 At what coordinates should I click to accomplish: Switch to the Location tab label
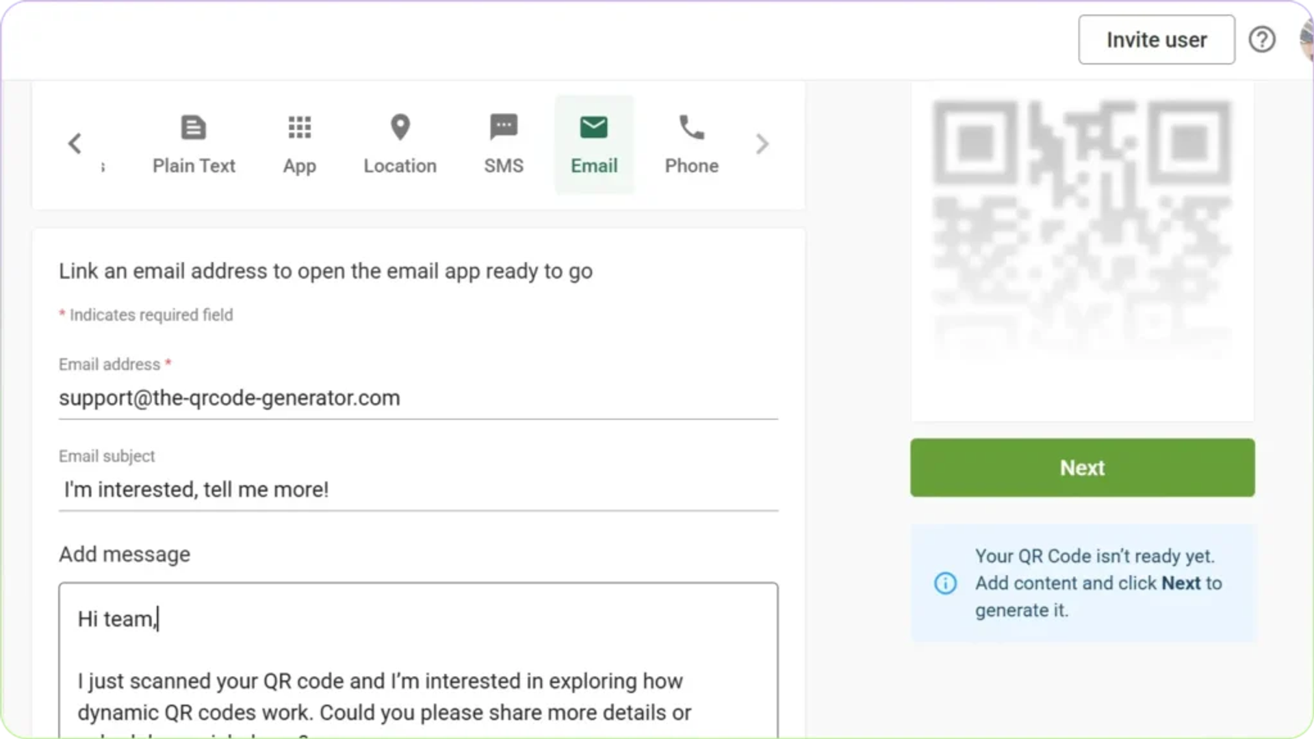click(400, 166)
